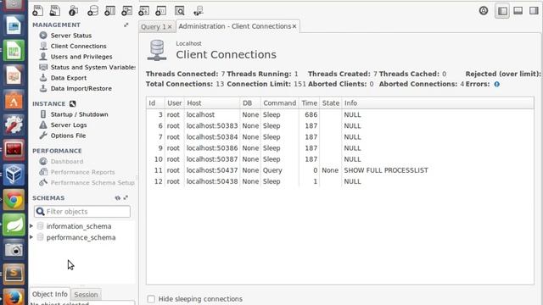Sort by the Id column header
The height and width of the screenshot is (305, 543).
coord(155,103)
